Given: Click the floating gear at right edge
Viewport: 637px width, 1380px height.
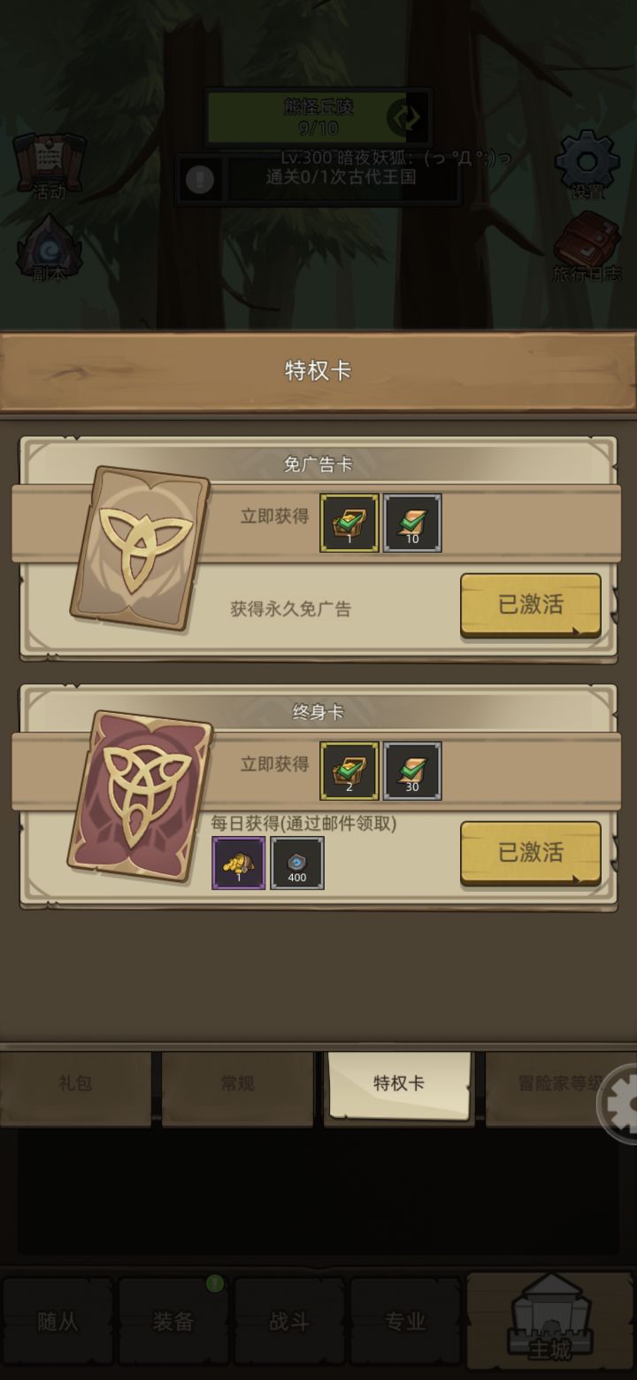Looking at the screenshot, I should pyautogui.click(x=619, y=1104).
